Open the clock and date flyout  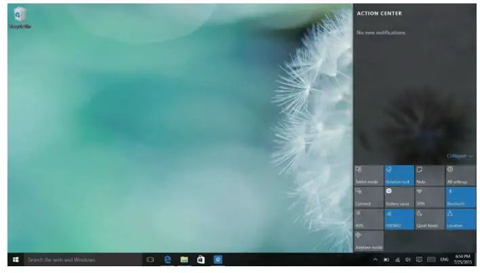(x=462, y=259)
